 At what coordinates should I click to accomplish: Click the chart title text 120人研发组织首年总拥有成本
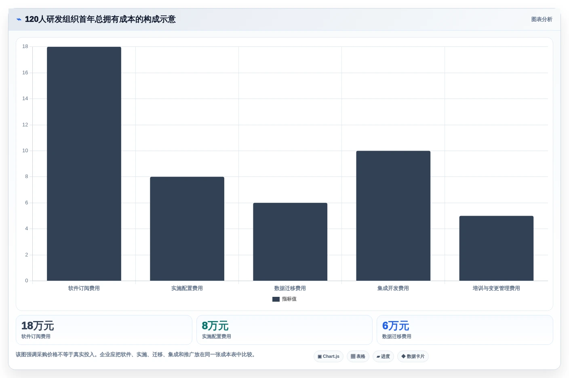(x=100, y=19)
